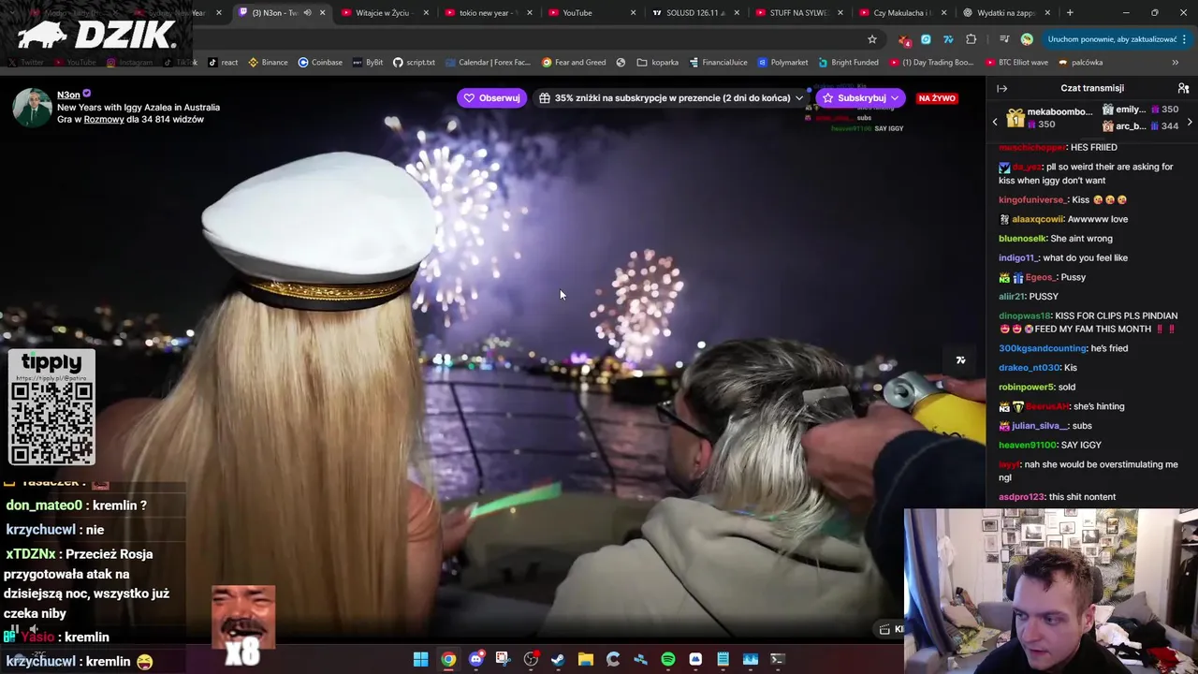Viewport: 1198px width, 674px height.
Task: Open the N3on channel name link
Action: 68,95
